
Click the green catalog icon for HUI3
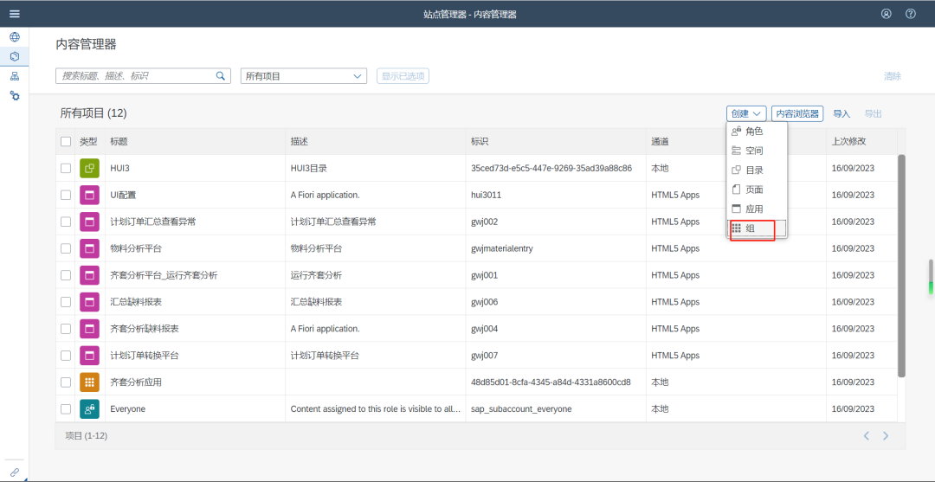coord(89,168)
